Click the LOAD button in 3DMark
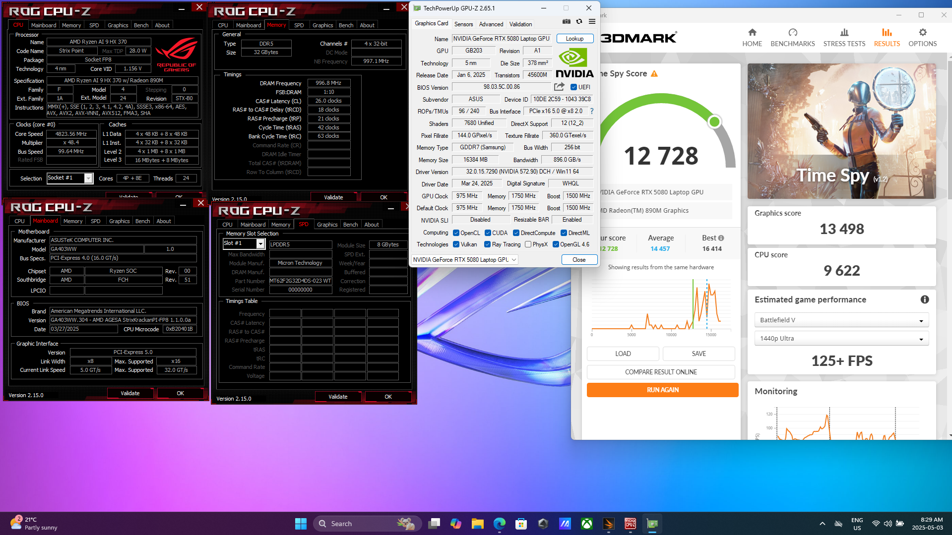Image resolution: width=952 pixels, height=535 pixels. pos(623,354)
